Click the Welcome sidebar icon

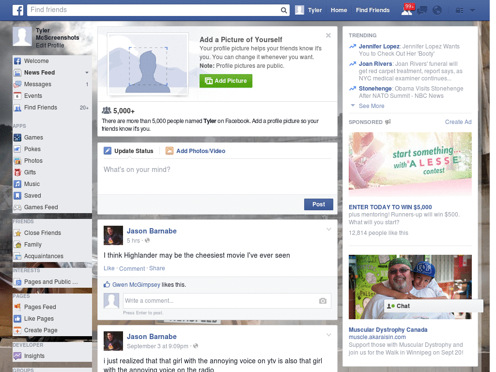pos(18,61)
